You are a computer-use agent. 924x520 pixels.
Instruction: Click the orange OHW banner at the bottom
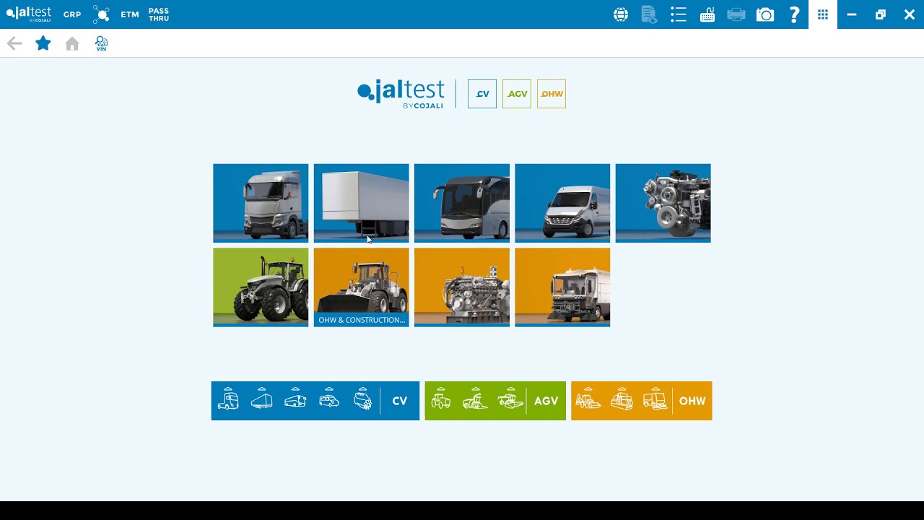point(642,401)
